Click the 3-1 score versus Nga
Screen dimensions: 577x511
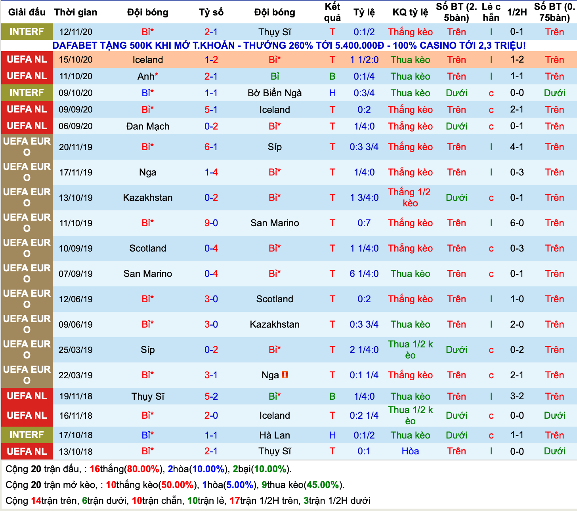pos(211,375)
